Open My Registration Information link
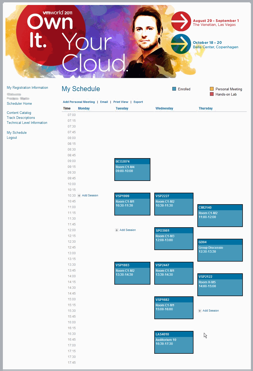This screenshot has width=253, height=371. [x=27, y=88]
